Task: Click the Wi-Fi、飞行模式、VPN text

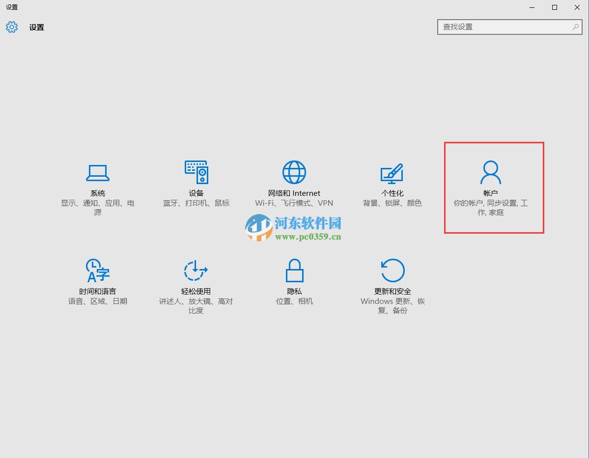Action: [294, 203]
